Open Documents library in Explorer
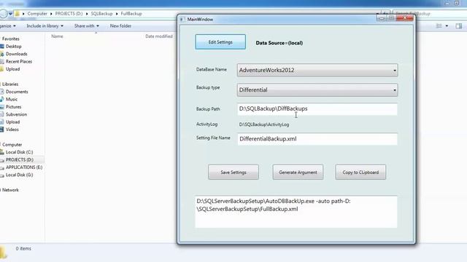Viewport: 467px width, 262px height. point(17,92)
